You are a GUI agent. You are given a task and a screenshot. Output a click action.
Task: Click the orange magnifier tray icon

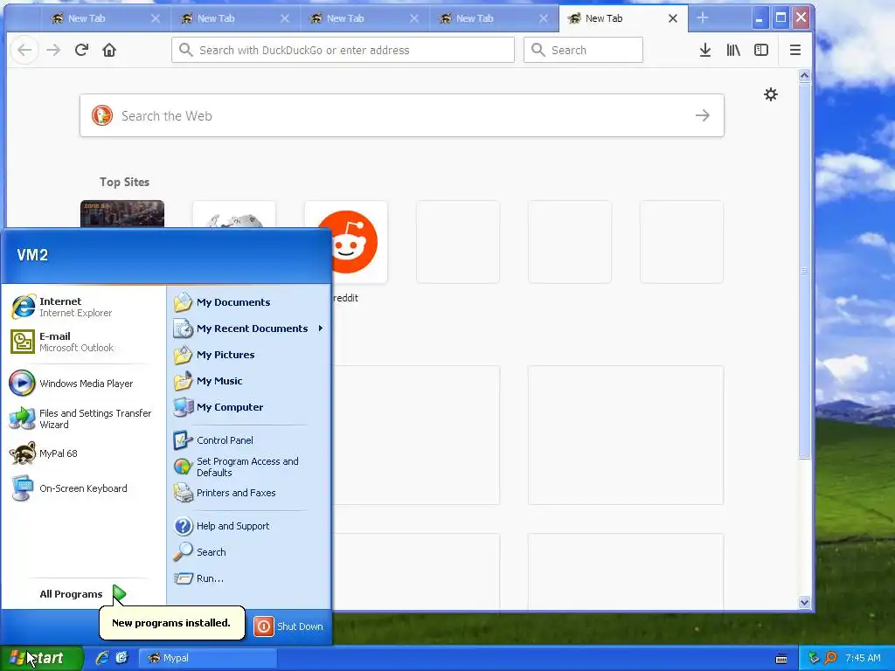(x=830, y=658)
